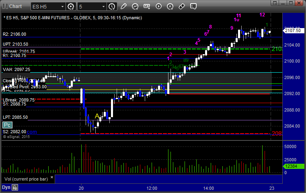Open the time template clock menu
The image size is (306, 193).
tap(112, 6)
